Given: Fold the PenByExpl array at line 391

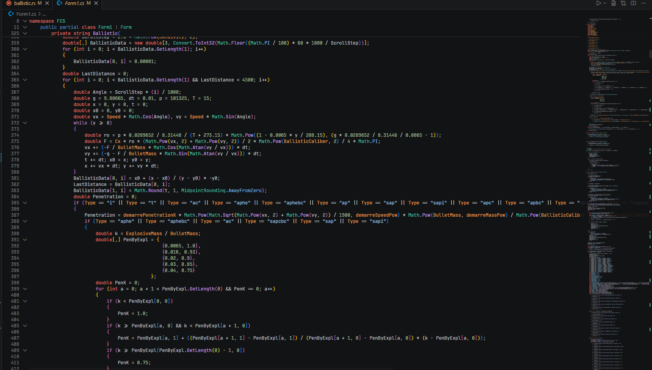Looking at the screenshot, I should [x=25, y=240].
